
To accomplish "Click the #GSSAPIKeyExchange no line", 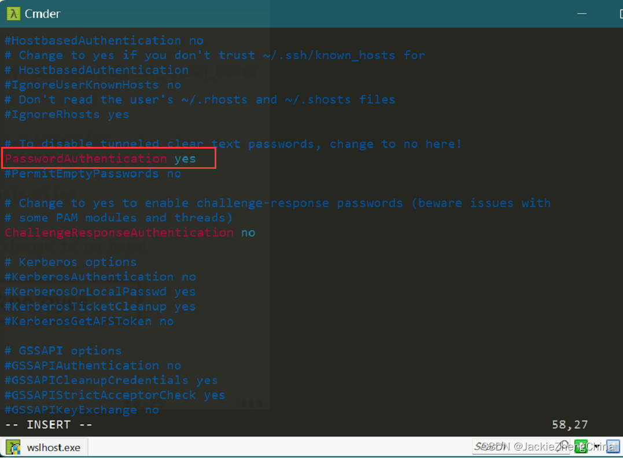I will 82,409.
